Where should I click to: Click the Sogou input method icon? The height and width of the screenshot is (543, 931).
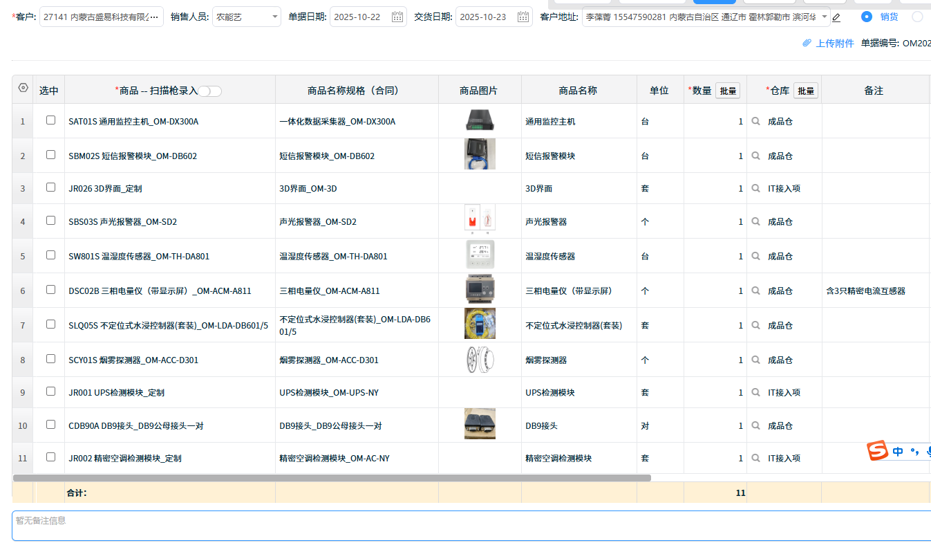coord(878,451)
